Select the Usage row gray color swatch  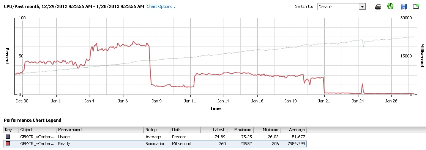(8, 137)
